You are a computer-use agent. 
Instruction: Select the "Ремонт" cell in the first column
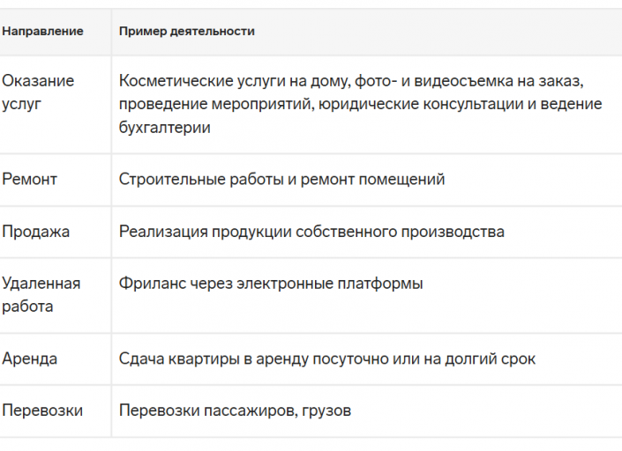[29, 180]
